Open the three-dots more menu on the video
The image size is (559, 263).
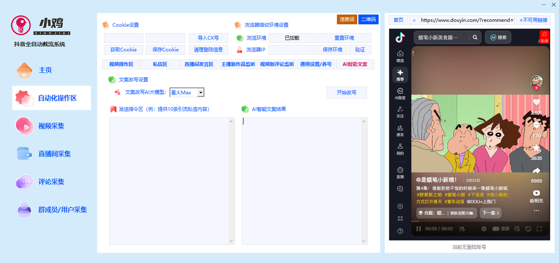click(x=536, y=210)
